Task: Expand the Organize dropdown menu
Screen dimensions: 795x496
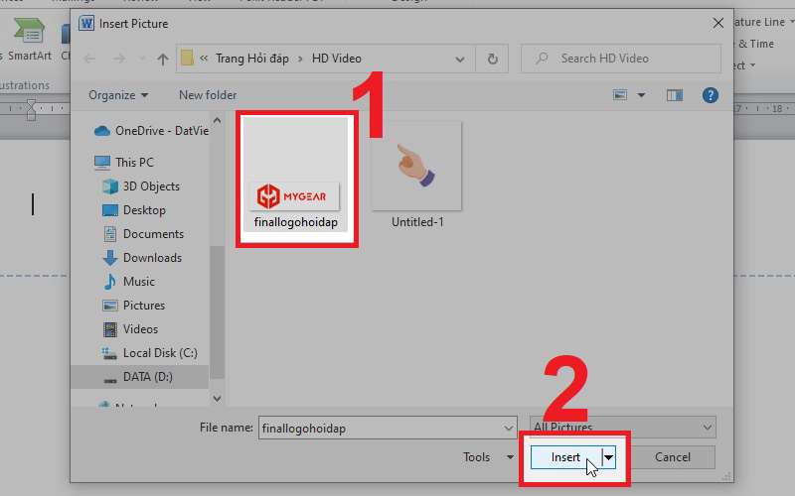Action: (x=118, y=95)
